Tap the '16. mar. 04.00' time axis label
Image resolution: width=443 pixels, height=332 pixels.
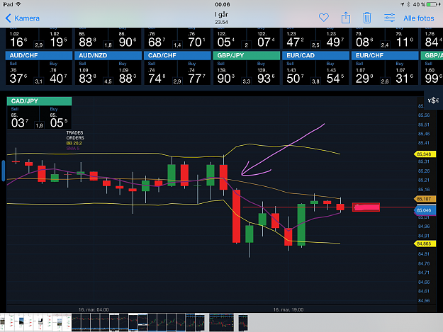[x=94, y=309]
